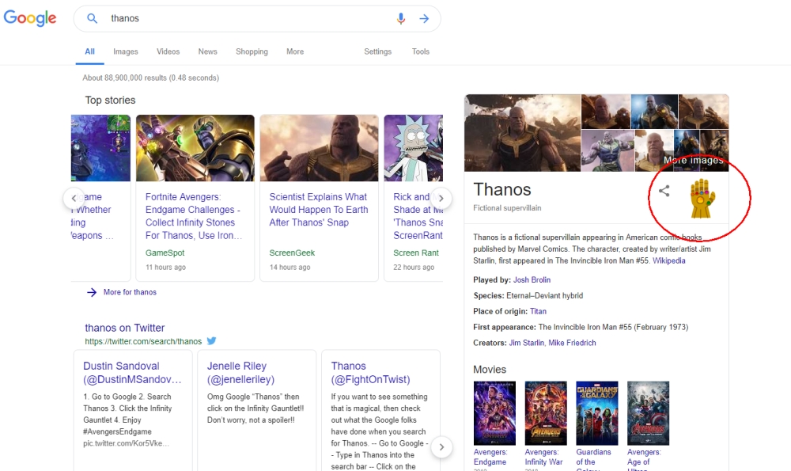Open the Settings menu
791x471 pixels.
377,51
